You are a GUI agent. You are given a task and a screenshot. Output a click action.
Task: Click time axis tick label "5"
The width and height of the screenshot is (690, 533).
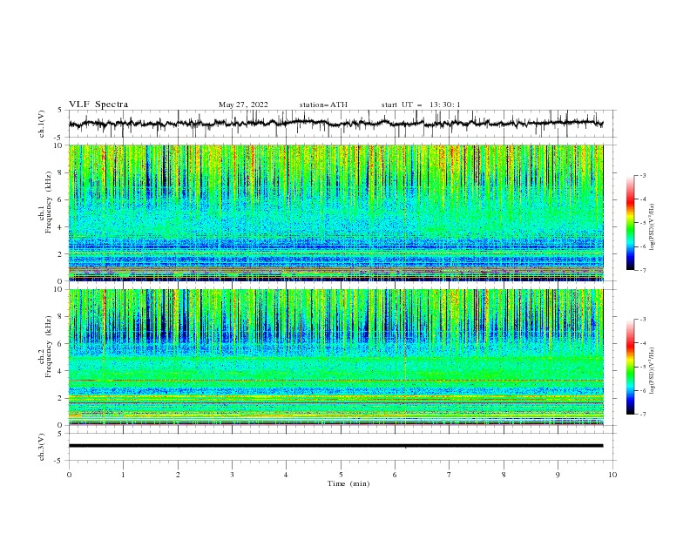[x=341, y=475]
